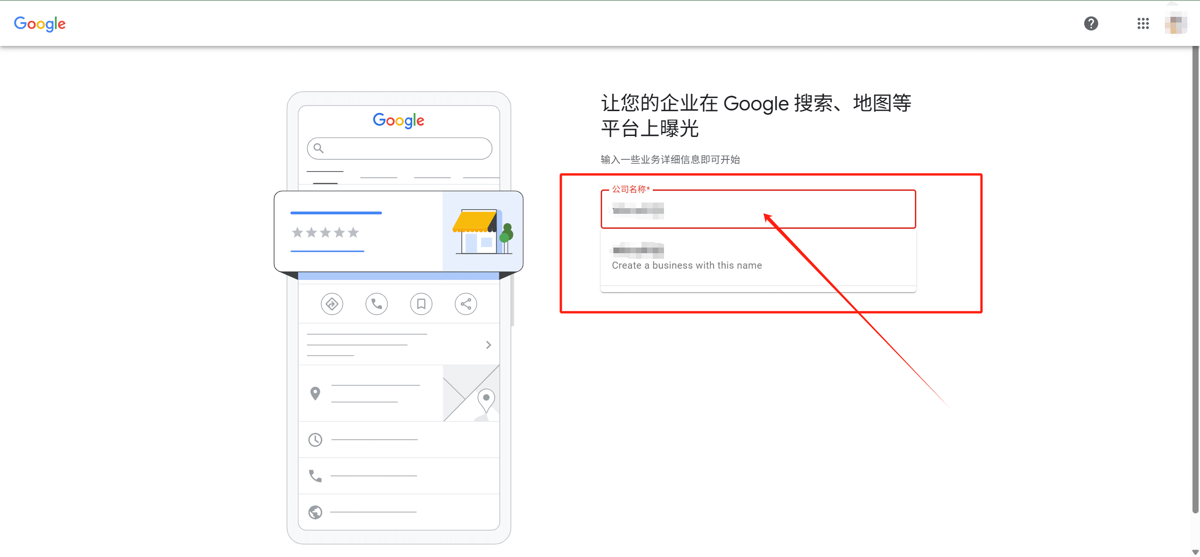Click the bookmark save icon on mockup
This screenshot has height=557, width=1200.
pyautogui.click(x=421, y=304)
